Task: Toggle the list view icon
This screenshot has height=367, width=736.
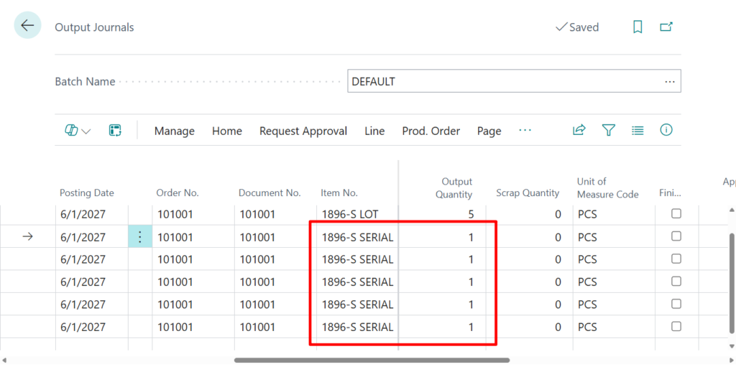Action: point(638,130)
